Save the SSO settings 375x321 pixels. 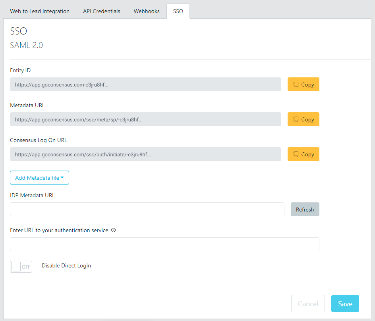pyautogui.click(x=345, y=304)
